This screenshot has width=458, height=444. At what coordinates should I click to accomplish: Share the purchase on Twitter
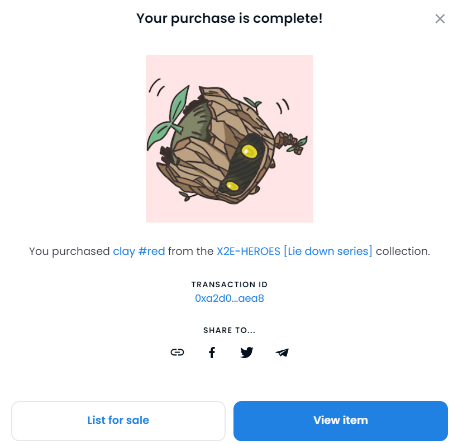click(x=247, y=353)
